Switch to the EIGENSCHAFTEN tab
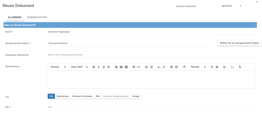Screen dimensions: 262x114 37,17
